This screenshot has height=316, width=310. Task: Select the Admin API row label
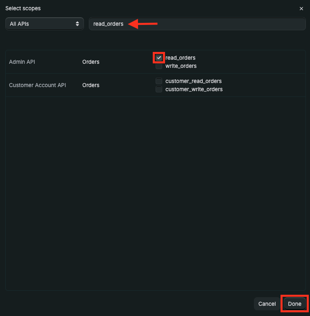pyautogui.click(x=22, y=62)
